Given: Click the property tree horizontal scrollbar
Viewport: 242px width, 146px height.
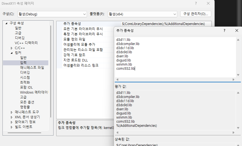Looking at the screenshot, I should click(24, 133).
